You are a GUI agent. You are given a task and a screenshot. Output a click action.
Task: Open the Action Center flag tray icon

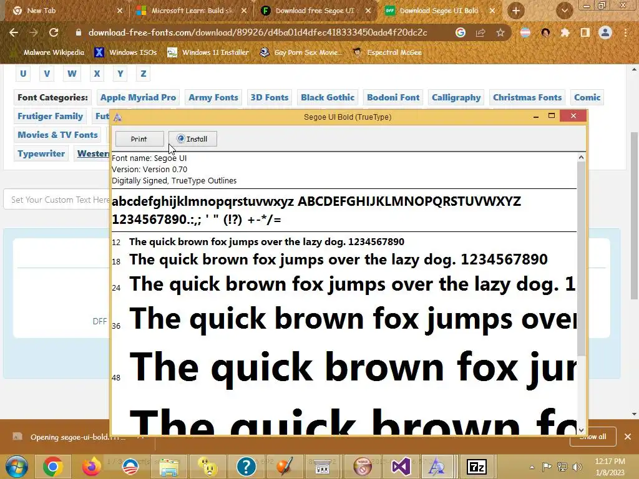click(547, 467)
